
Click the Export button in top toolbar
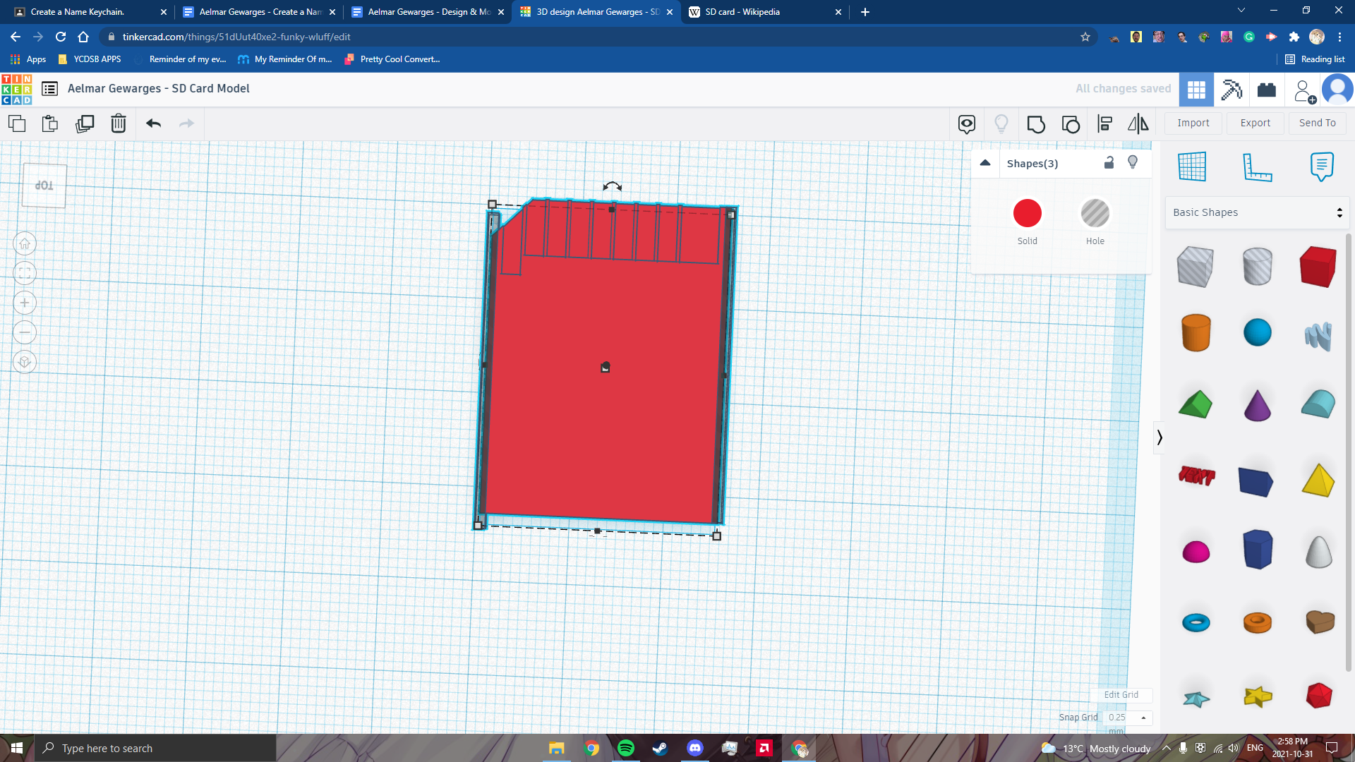point(1255,122)
